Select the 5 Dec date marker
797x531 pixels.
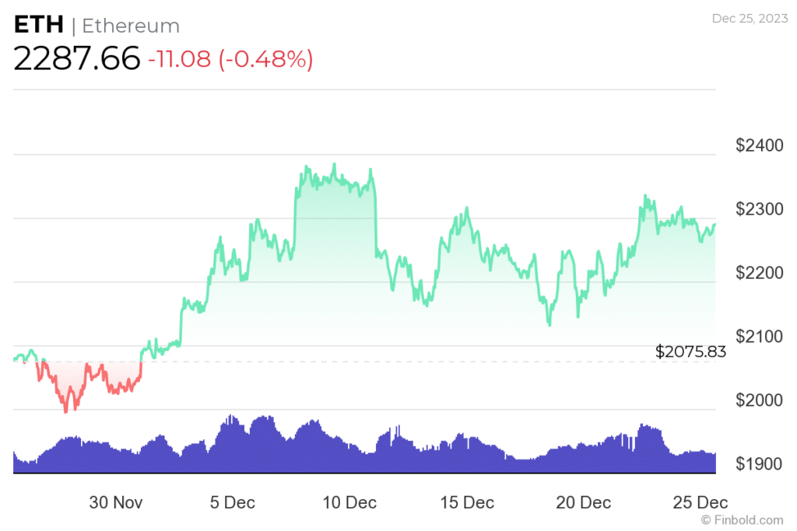pyautogui.click(x=233, y=502)
